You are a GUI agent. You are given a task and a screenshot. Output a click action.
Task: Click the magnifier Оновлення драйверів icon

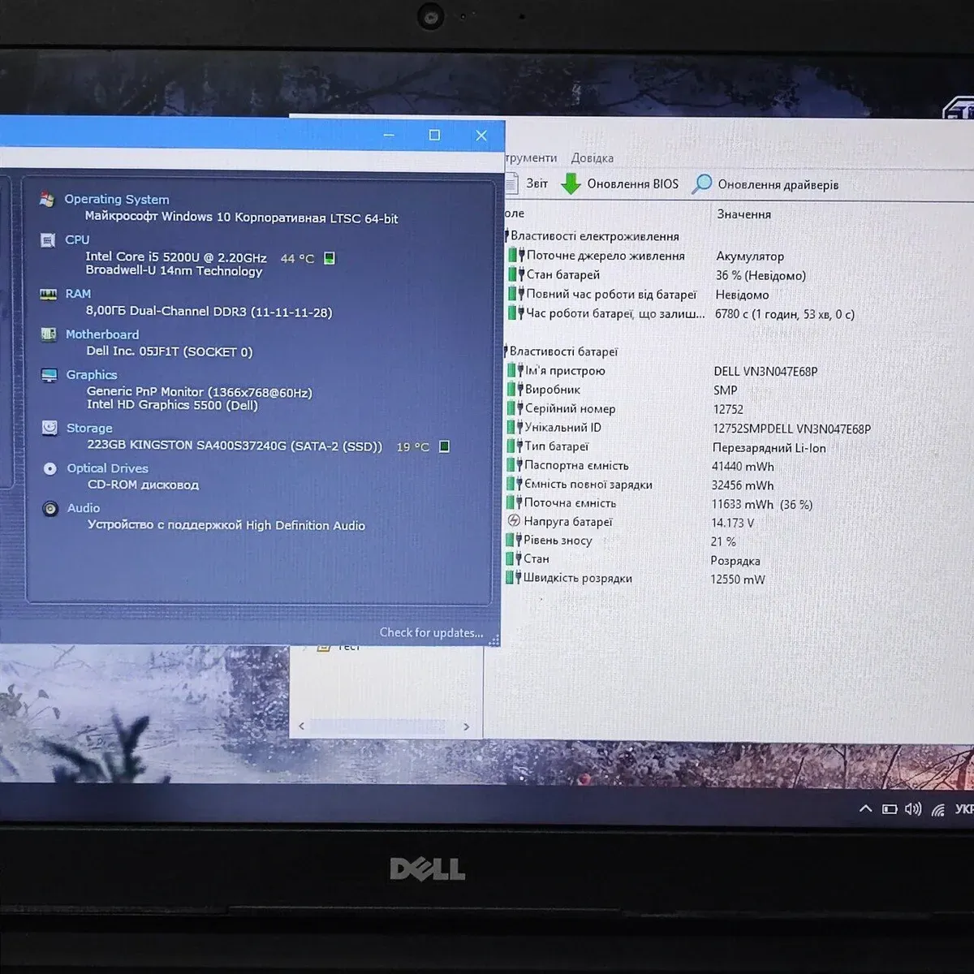pyautogui.click(x=701, y=184)
